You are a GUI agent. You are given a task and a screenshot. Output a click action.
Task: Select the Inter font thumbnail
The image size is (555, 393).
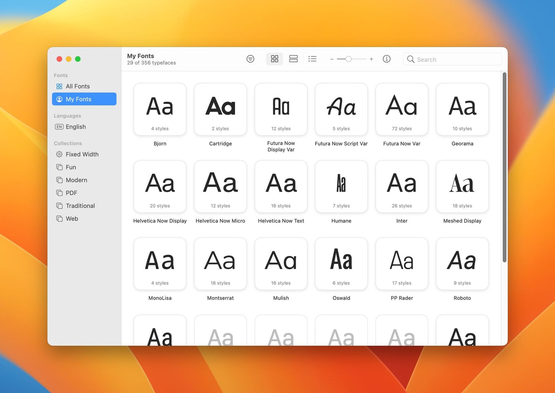click(x=402, y=187)
